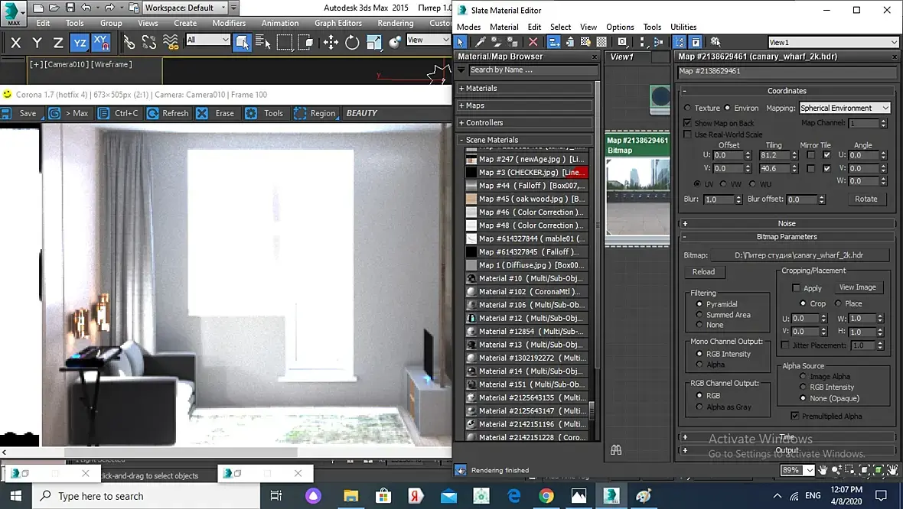The width and height of the screenshot is (903, 509).
Task: Activate Select and Move tool
Action: (x=331, y=42)
